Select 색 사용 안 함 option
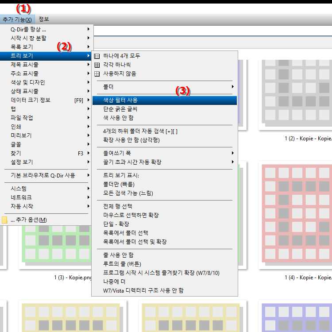 165,118
